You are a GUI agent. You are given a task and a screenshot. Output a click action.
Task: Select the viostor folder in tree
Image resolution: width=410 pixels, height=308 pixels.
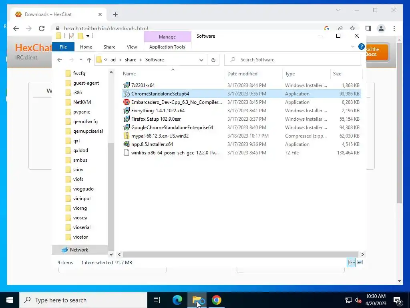click(x=80, y=237)
